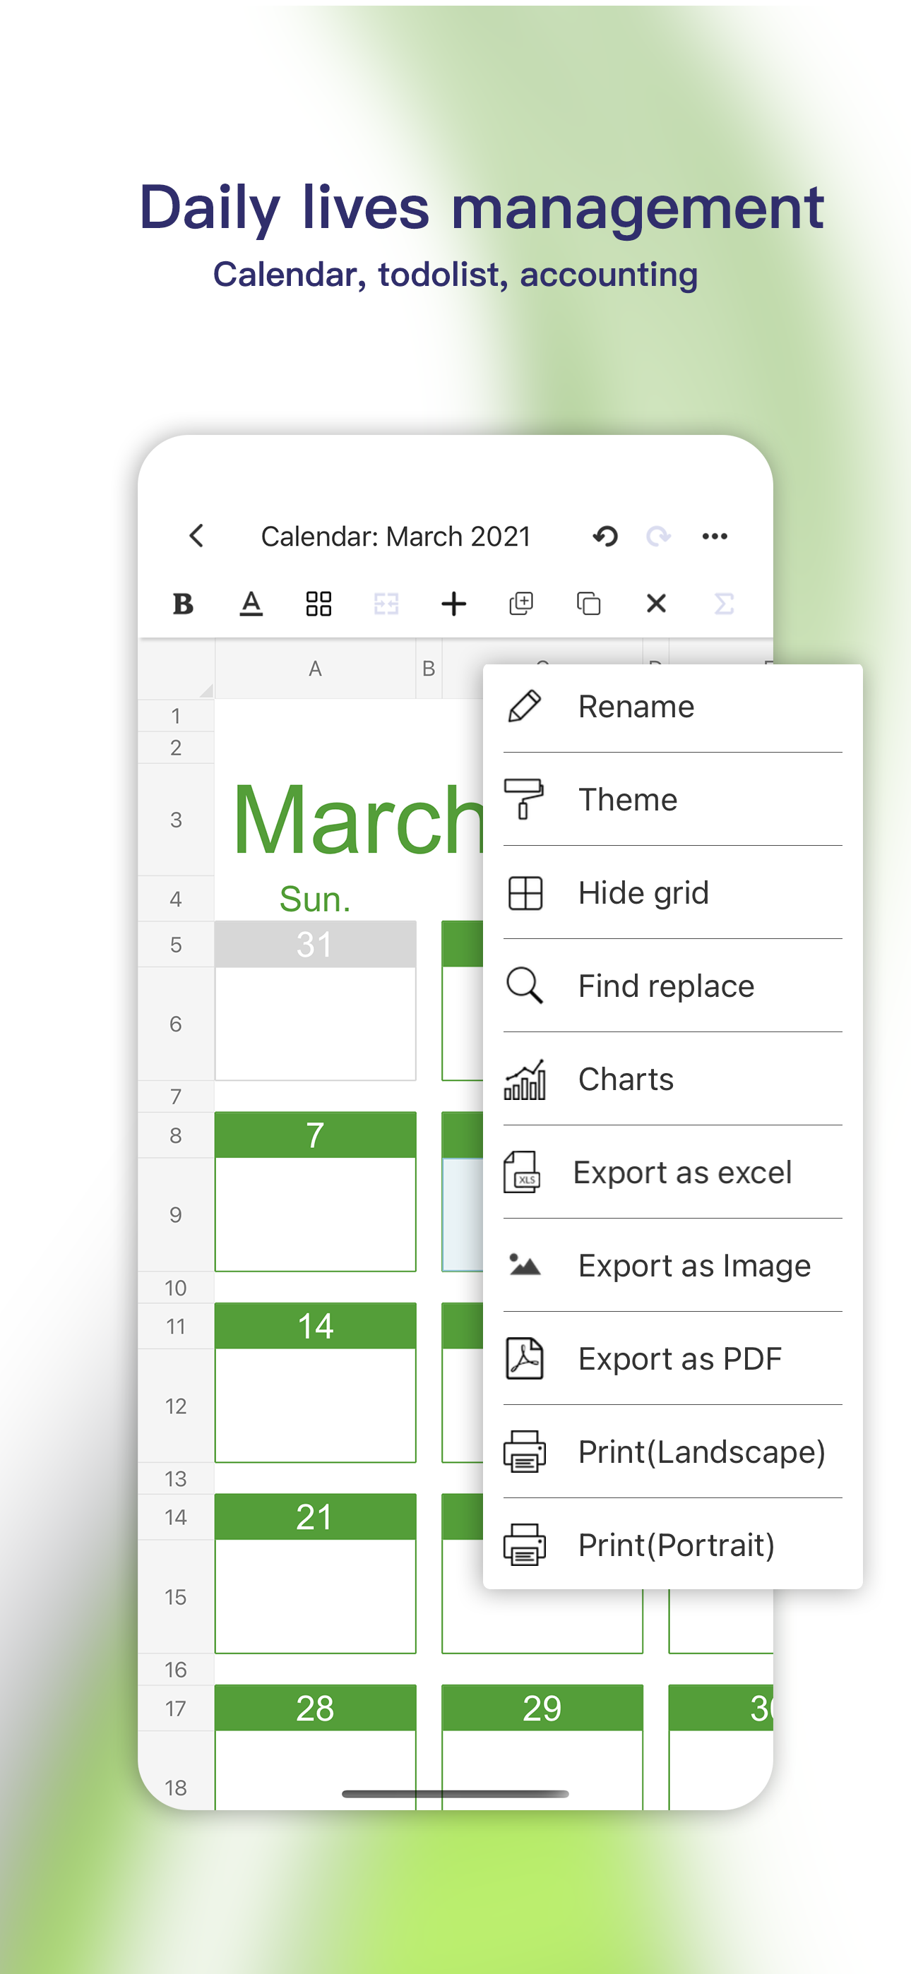This screenshot has width=911, height=1974.
Task: Click the empty note cell under 7
Action: (315, 1214)
